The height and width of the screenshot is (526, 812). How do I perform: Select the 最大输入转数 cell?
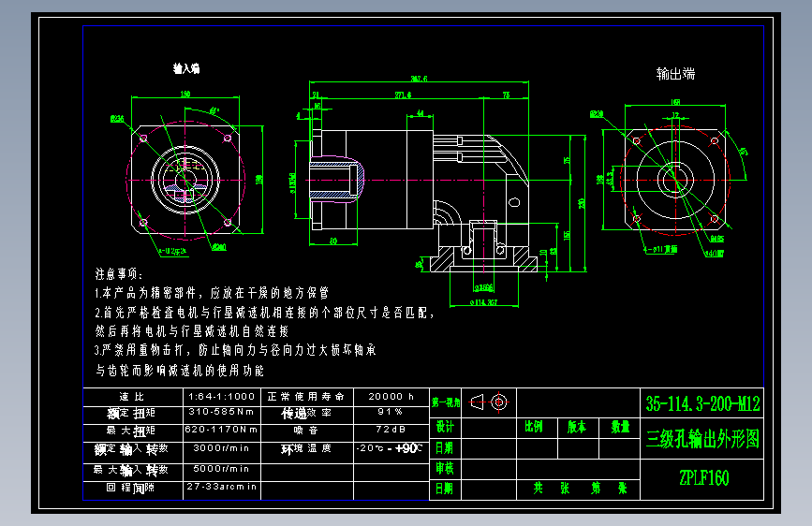[131, 470]
